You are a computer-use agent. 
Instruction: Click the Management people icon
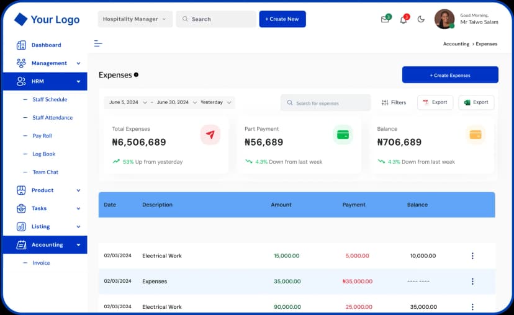[21, 63]
